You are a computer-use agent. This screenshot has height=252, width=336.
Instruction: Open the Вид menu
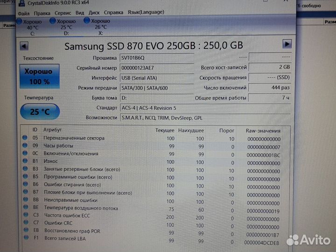click(80, 13)
